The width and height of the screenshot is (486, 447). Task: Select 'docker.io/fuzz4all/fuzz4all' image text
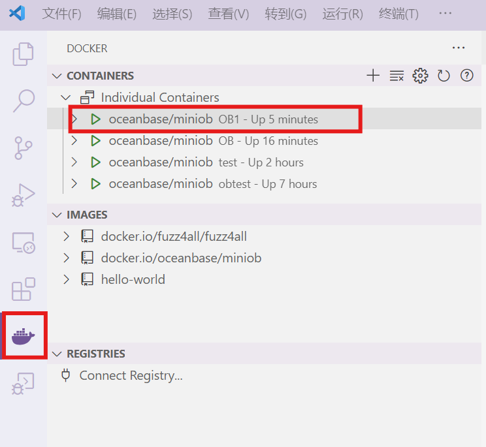(x=174, y=236)
